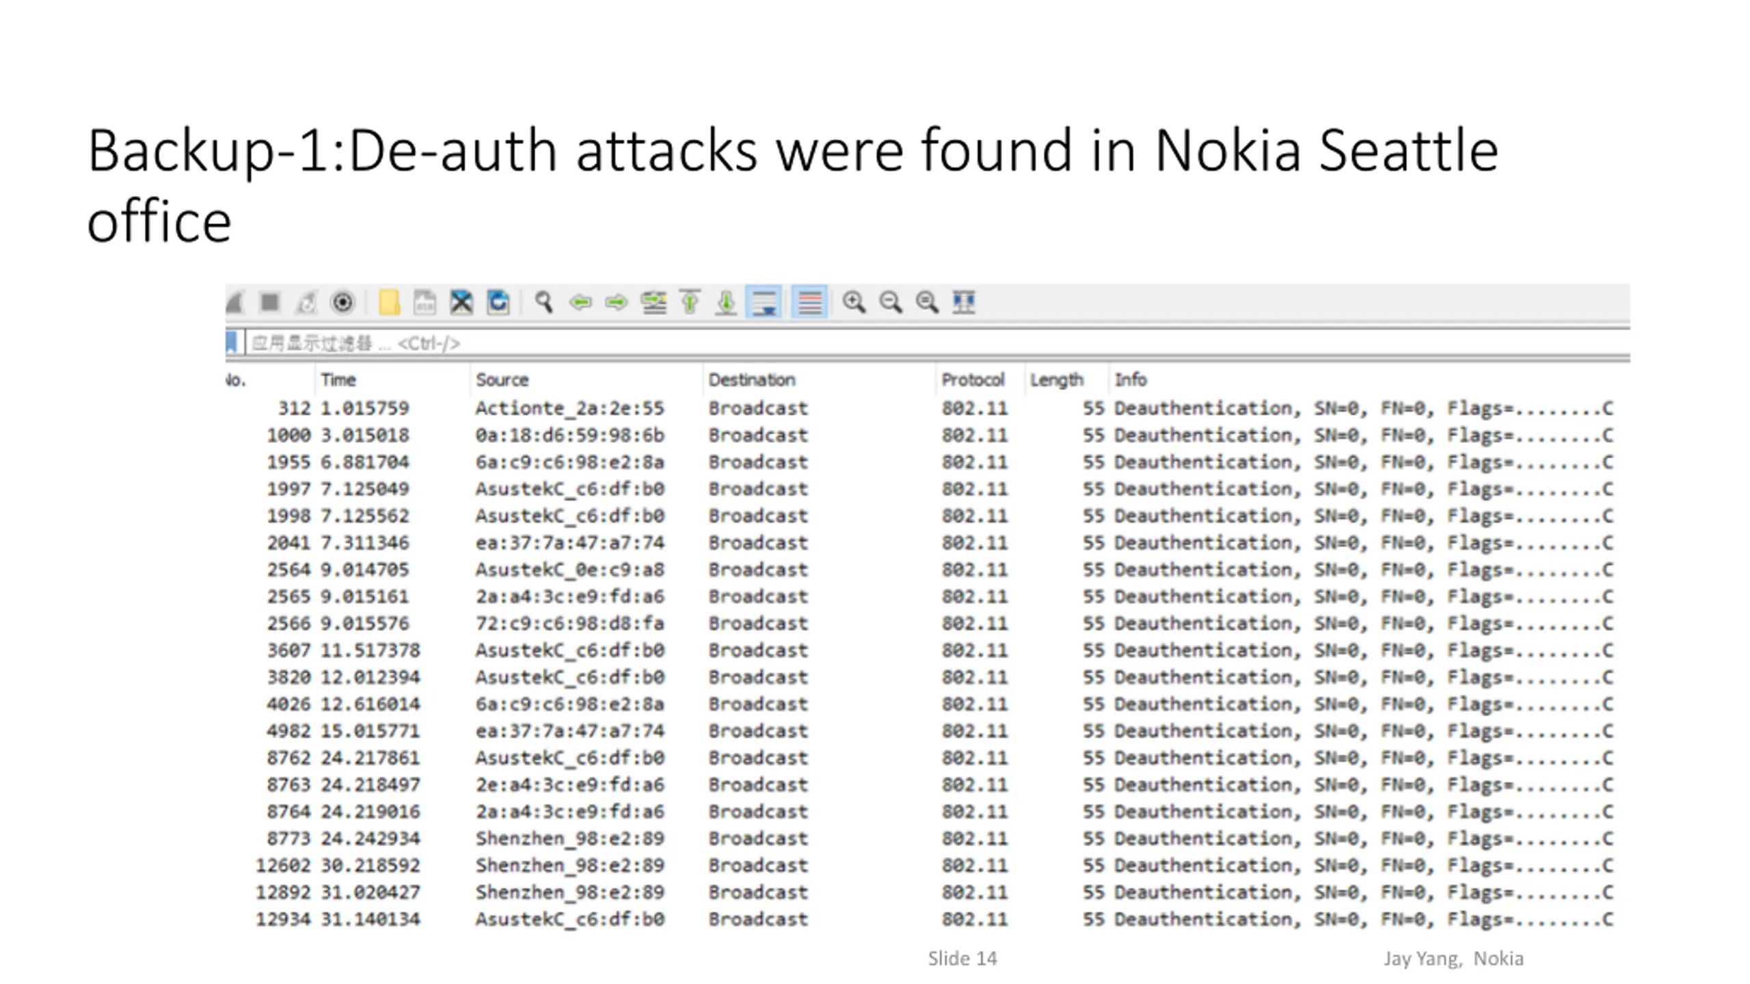Select packet number 312

[x=295, y=409]
